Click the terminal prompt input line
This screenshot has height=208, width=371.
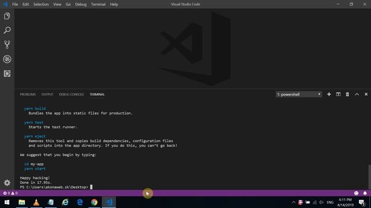pos(56,187)
